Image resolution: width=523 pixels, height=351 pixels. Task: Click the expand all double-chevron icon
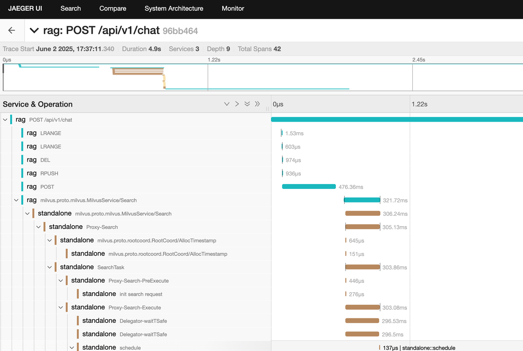click(x=247, y=104)
